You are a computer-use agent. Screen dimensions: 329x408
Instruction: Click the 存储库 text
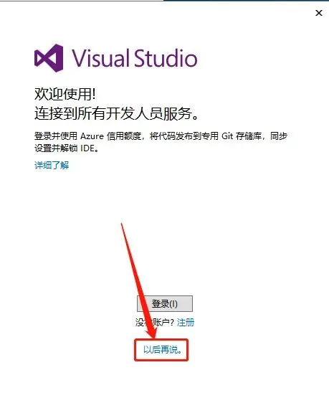(x=249, y=136)
